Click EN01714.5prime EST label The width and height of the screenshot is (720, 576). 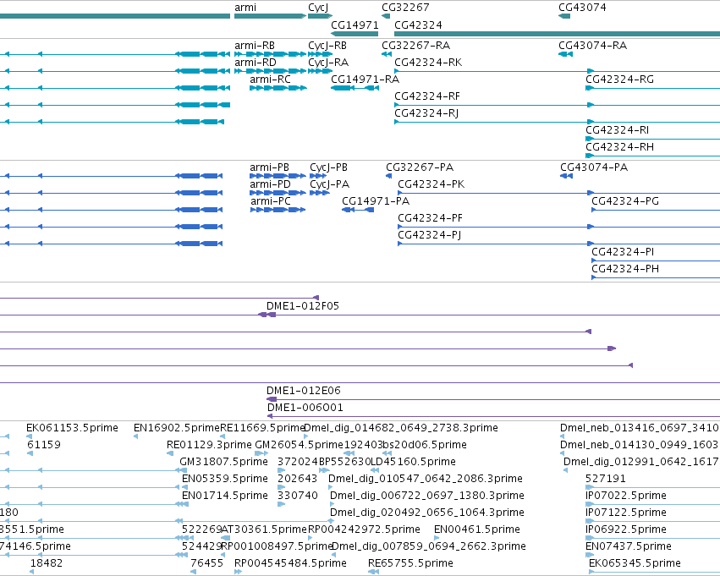click(x=225, y=496)
